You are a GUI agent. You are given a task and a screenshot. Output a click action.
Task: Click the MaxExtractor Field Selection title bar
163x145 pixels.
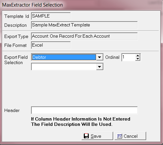click(81, 5)
